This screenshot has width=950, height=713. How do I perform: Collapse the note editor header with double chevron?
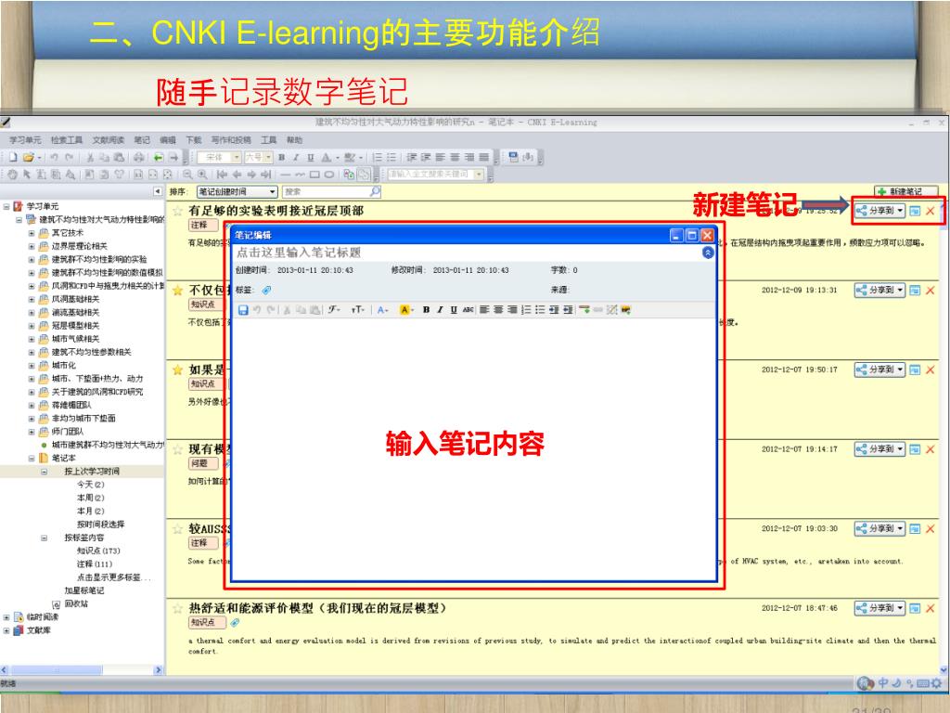point(708,253)
